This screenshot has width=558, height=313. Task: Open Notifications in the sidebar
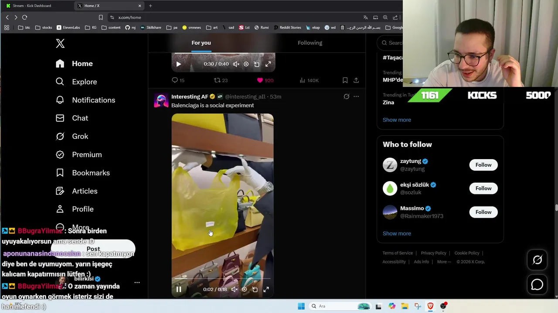coord(85,100)
